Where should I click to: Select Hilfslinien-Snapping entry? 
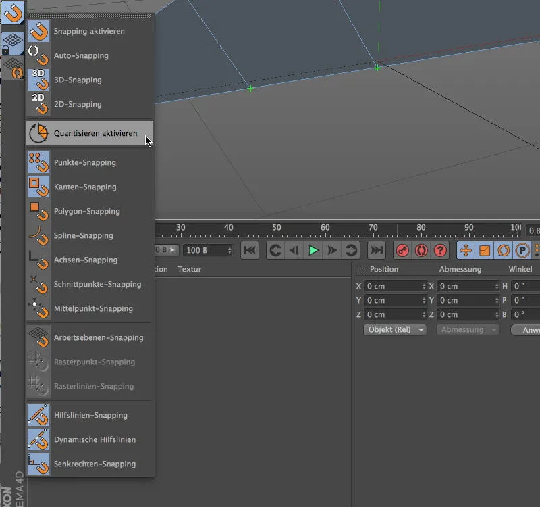[x=90, y=415]
